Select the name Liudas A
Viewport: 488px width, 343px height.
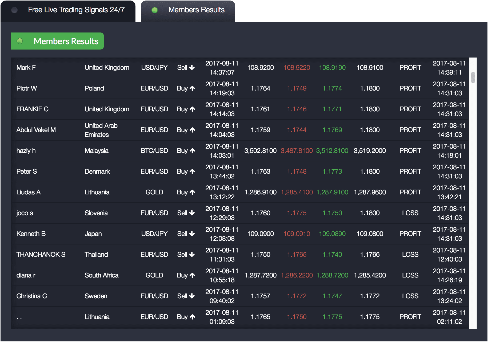point(29,192)
